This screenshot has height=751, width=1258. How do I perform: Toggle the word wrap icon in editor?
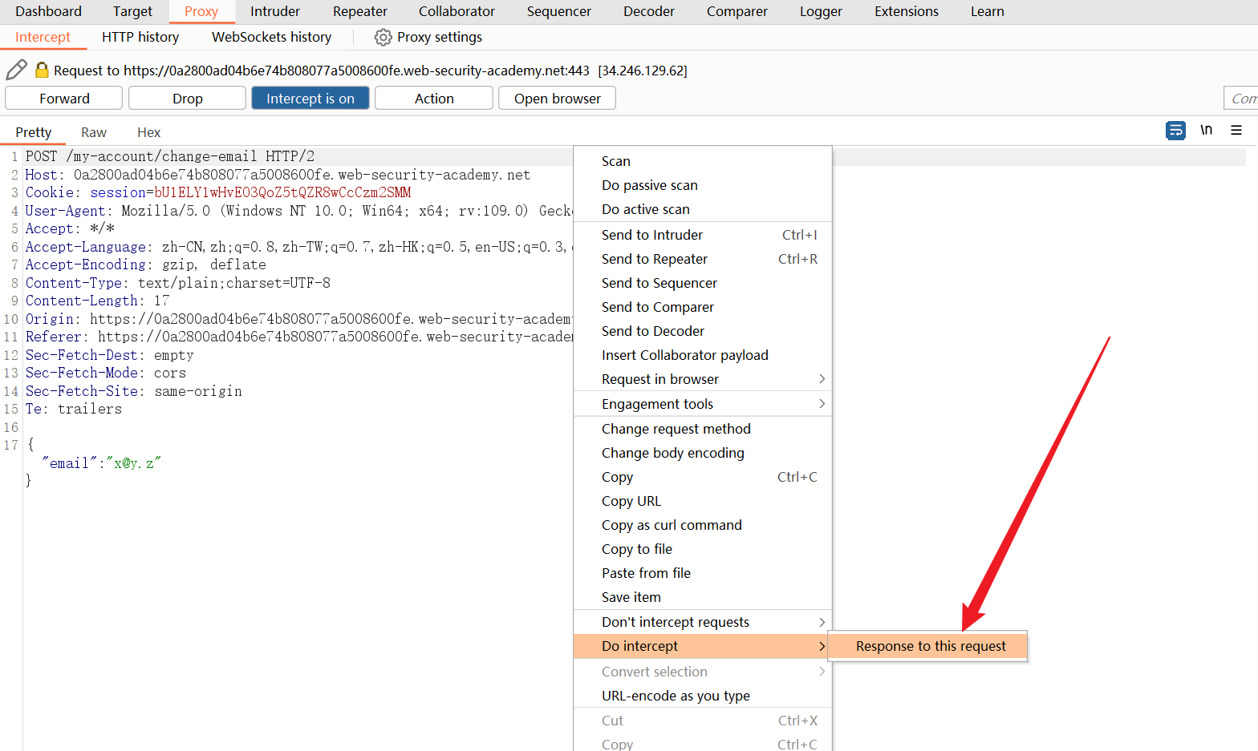(x=1175, y=131)
